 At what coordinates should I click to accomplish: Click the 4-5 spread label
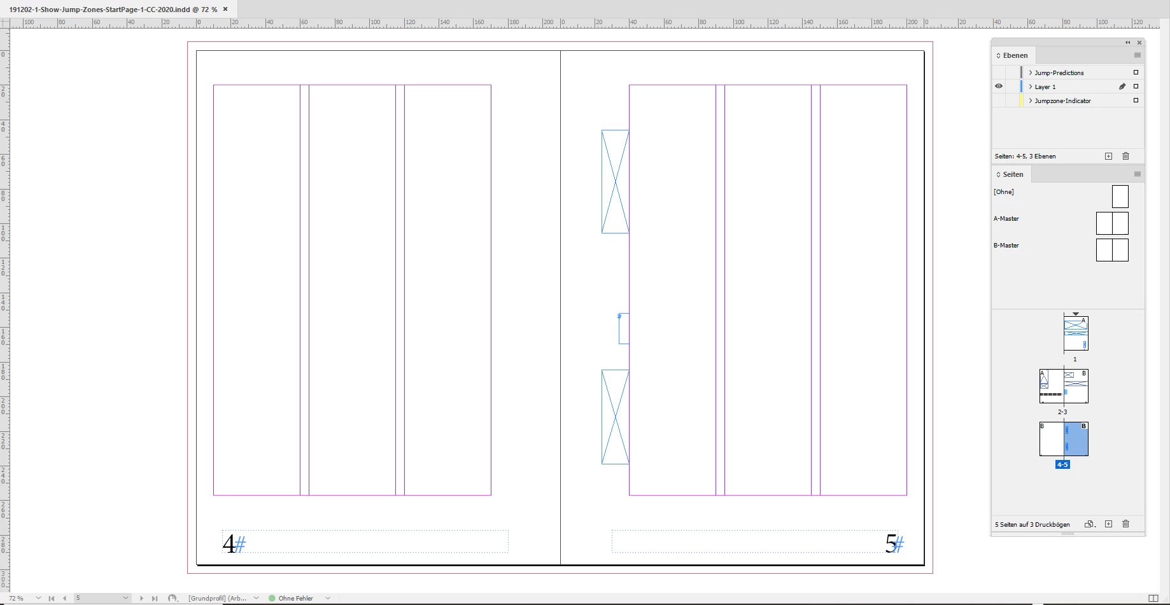1062,465
